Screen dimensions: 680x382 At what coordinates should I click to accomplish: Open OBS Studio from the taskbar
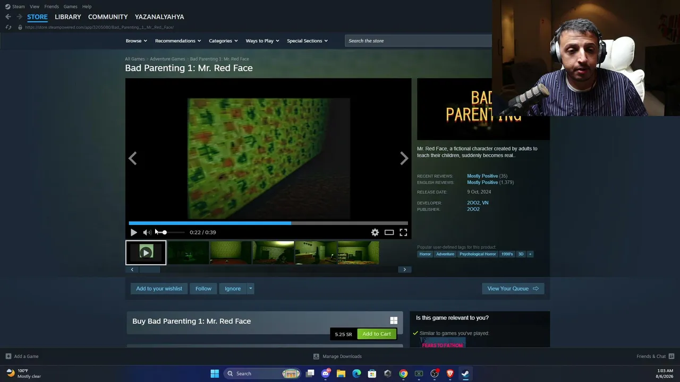pyautogui.click(x=435, y=374)
